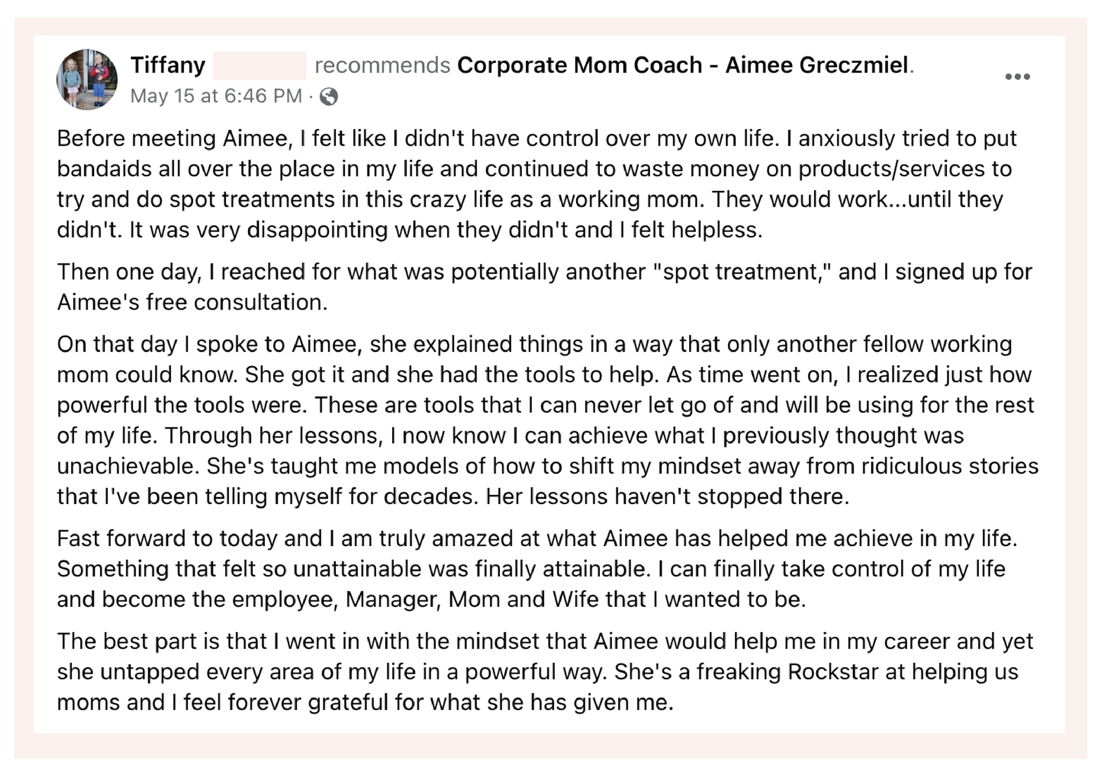Click the reviewer name Tiffany

(x=168, y=66)
